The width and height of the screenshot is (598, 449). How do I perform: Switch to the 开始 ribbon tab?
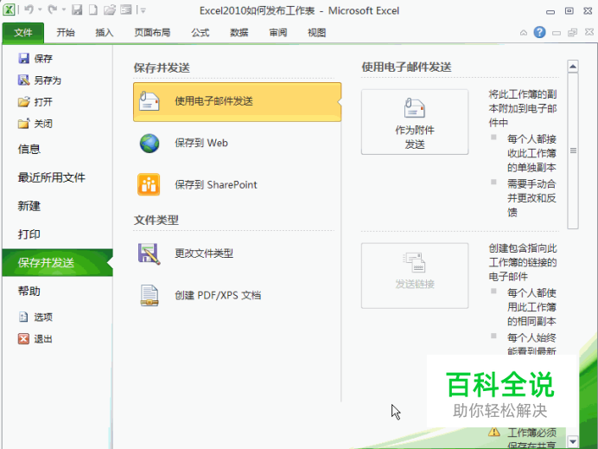(x=66, y=33)
